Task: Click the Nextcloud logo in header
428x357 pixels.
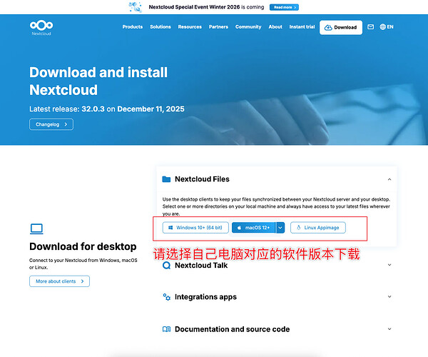Action: click(41, 28)
